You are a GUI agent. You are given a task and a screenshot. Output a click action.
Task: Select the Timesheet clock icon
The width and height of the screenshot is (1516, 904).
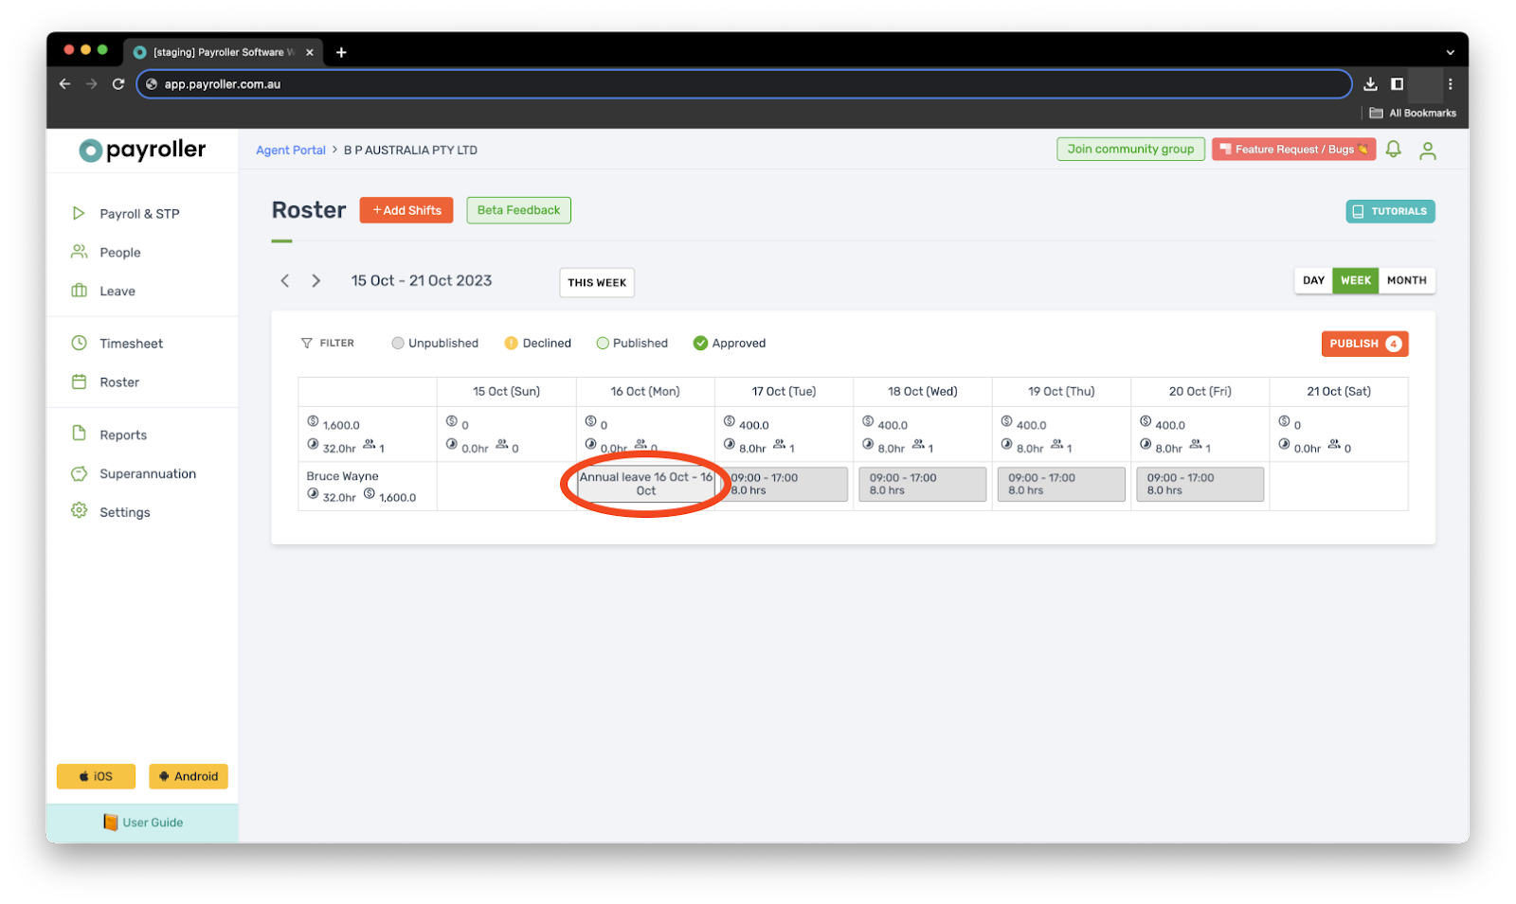coord(80,343)
